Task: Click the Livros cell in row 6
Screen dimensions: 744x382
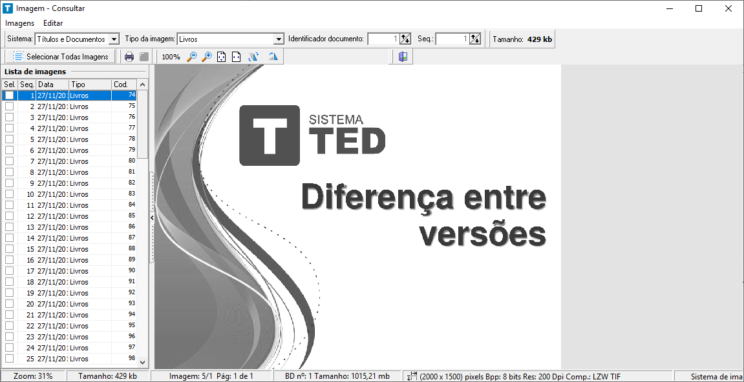Action: (90, 150)
